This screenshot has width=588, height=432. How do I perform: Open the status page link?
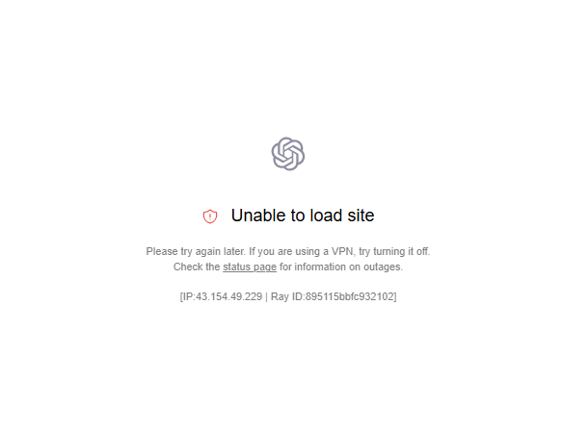tap(250, 267)
